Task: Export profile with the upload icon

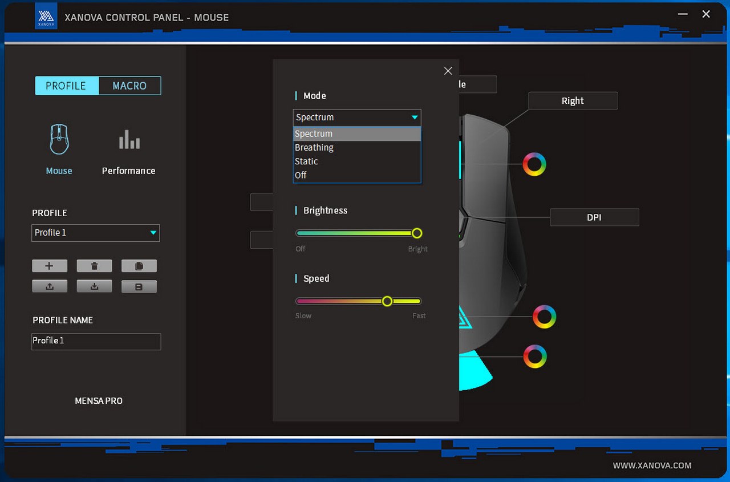Action: coord(50,286)
